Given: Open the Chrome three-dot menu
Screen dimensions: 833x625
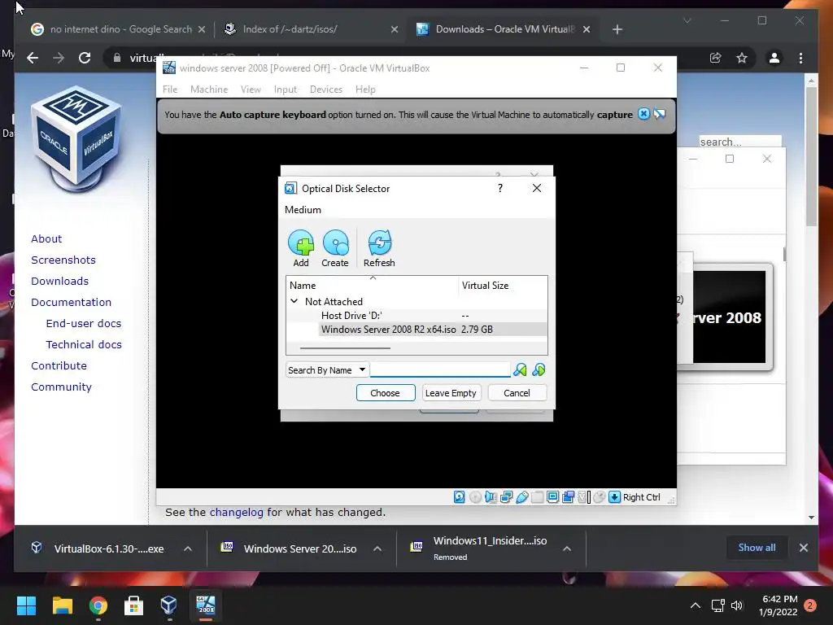Looking at the screenshot, I should pyautogui.click(x=800, y=58).
